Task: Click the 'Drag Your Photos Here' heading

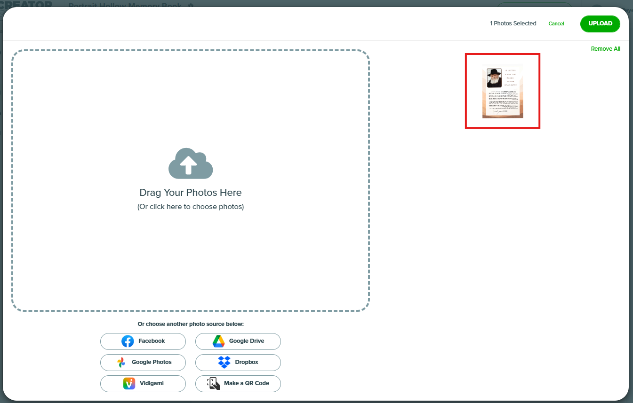Action: click(x=191, y=193)
